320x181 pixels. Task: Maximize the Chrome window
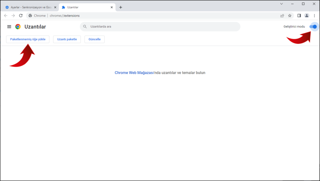click(303, 4)
